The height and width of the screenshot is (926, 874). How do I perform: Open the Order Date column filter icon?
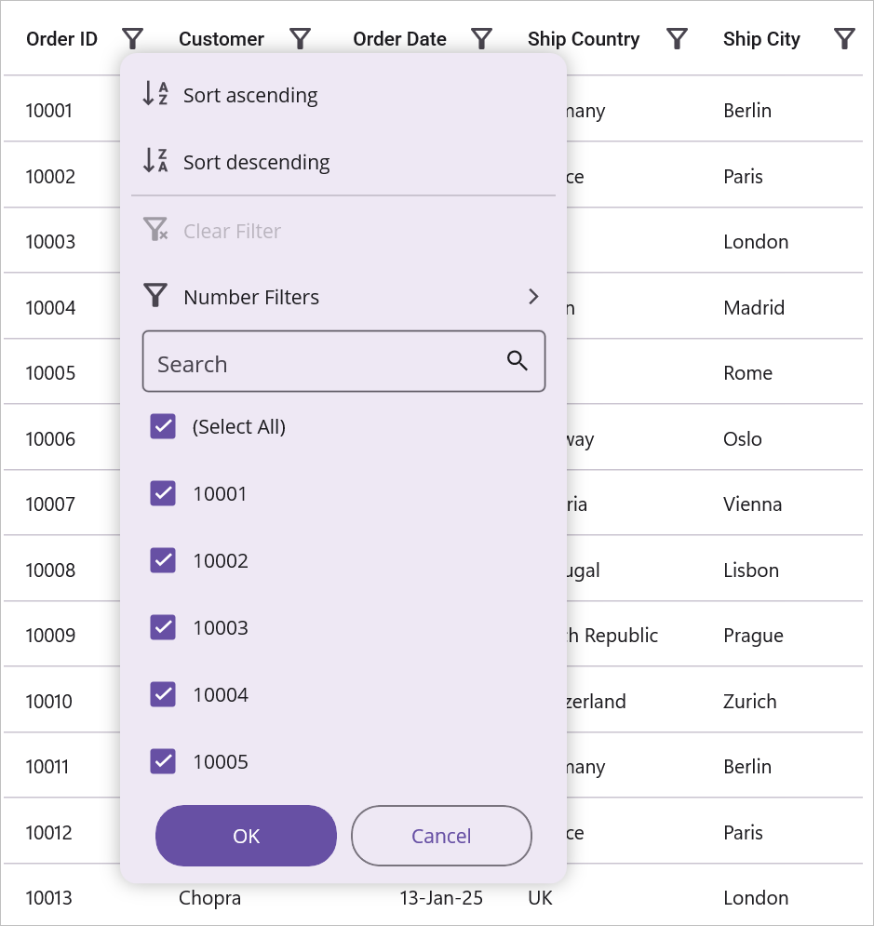(482, 39)
